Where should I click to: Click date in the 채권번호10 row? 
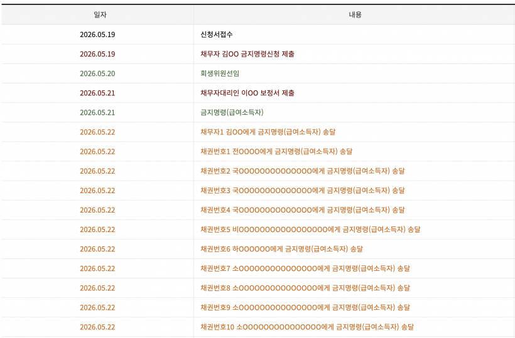97,327
